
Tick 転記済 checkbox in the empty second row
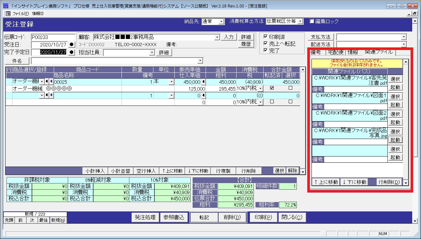pyautogui.click(x=272, y=102)
